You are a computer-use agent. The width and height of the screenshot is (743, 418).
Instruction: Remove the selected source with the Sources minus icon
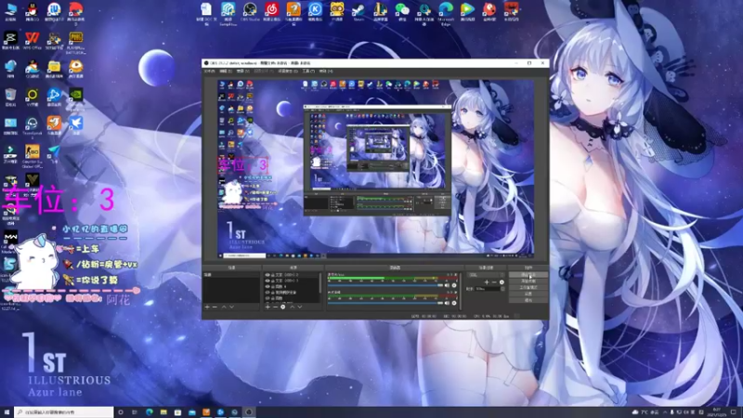pos(275,307)
